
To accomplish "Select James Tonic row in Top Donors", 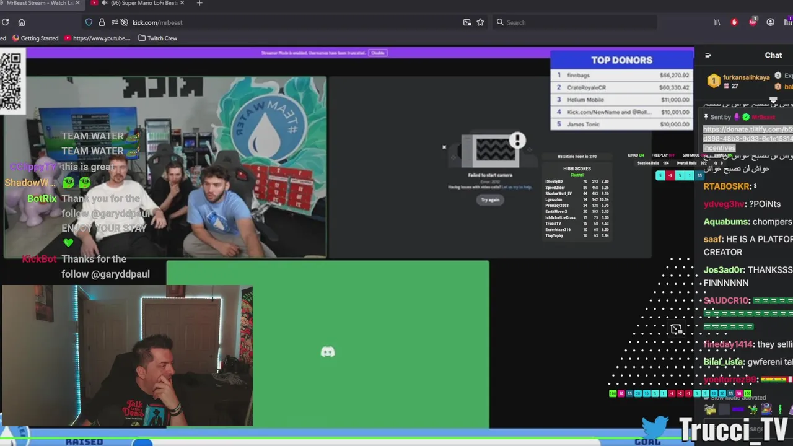I will pos(622,124).
